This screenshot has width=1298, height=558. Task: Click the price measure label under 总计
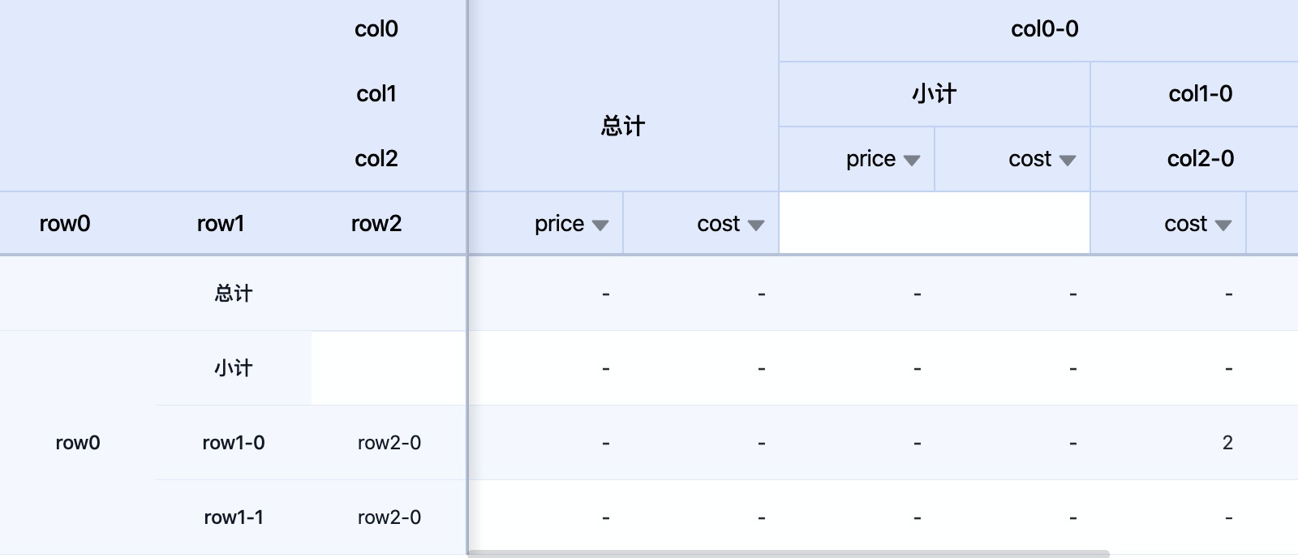558,224
